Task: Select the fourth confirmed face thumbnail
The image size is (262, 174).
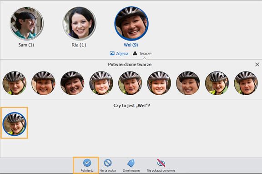Action: point(101,83)
